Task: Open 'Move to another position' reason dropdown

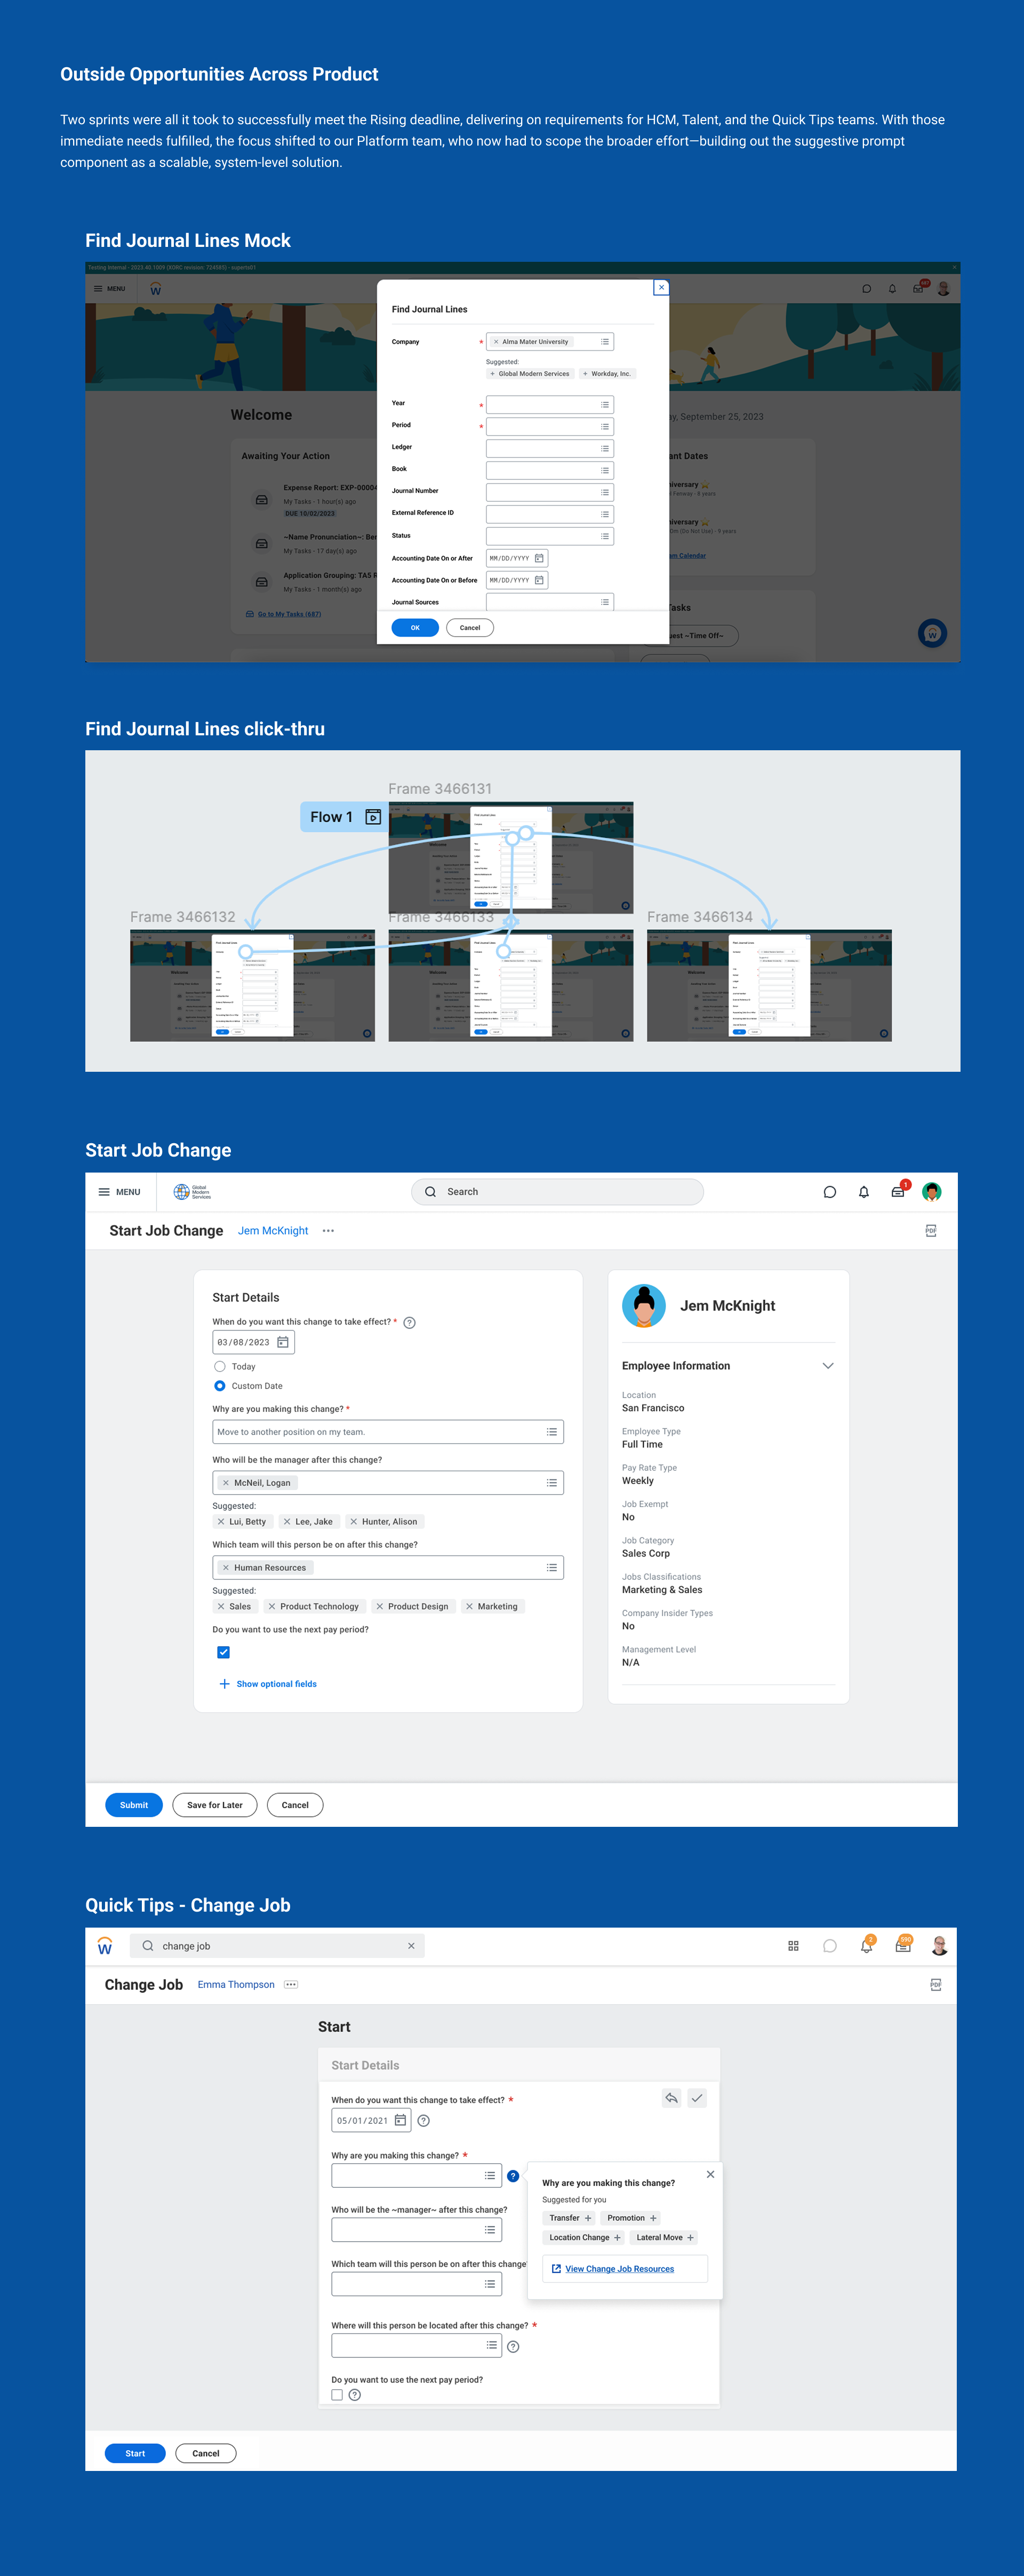Action: (551, 1432)
